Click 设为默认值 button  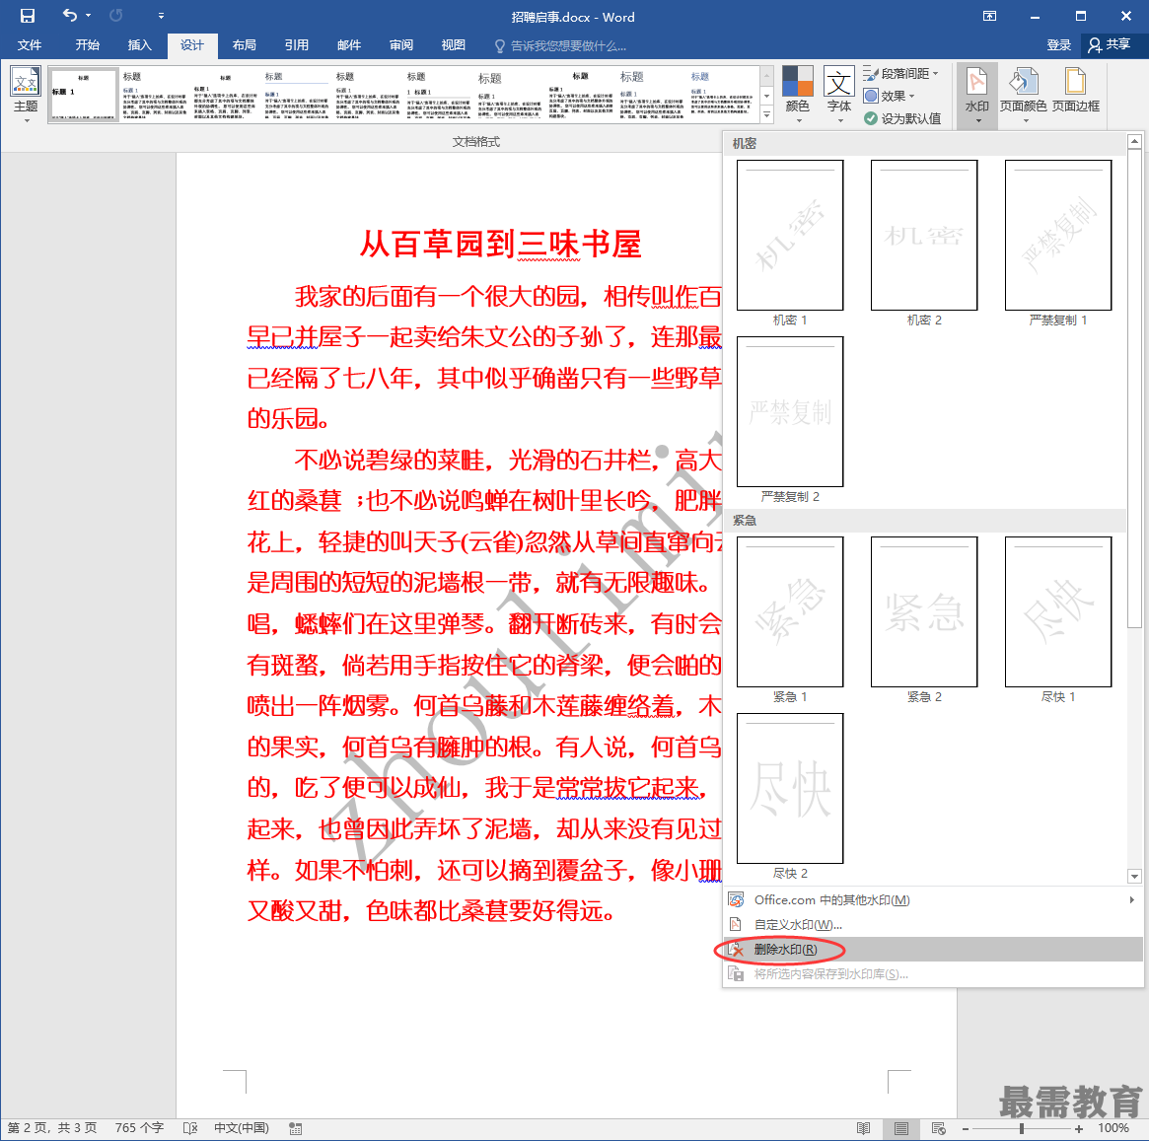click(x=902, y=118)
